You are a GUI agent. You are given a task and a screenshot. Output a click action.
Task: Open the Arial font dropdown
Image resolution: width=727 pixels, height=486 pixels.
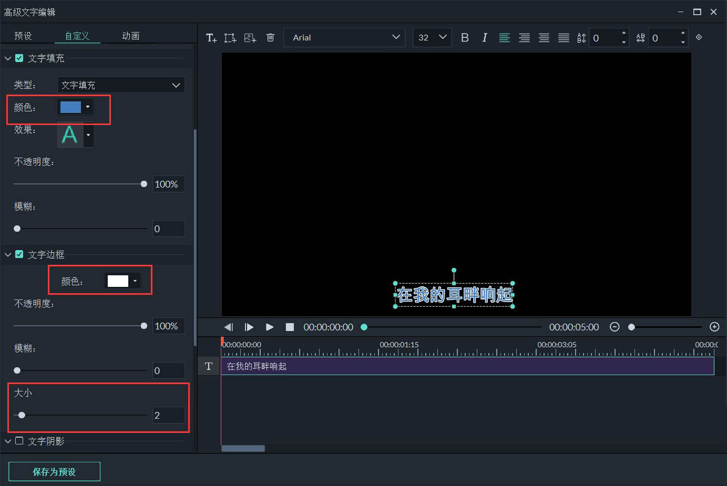coord(344,37)
